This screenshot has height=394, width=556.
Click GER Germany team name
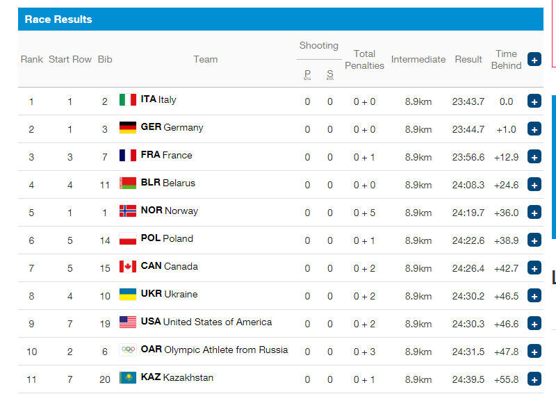(172, 127)
